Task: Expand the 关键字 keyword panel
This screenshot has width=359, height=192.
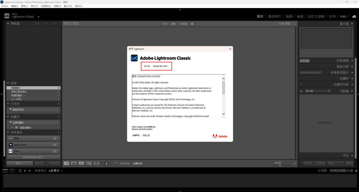Action: (352, 79)
